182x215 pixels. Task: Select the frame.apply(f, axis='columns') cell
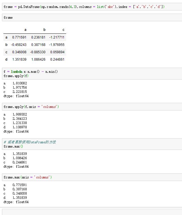pos(92,107)
